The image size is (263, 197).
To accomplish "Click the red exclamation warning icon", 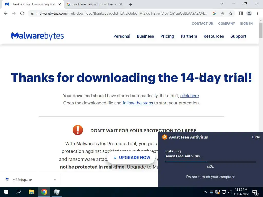I will tap(78, 130).
